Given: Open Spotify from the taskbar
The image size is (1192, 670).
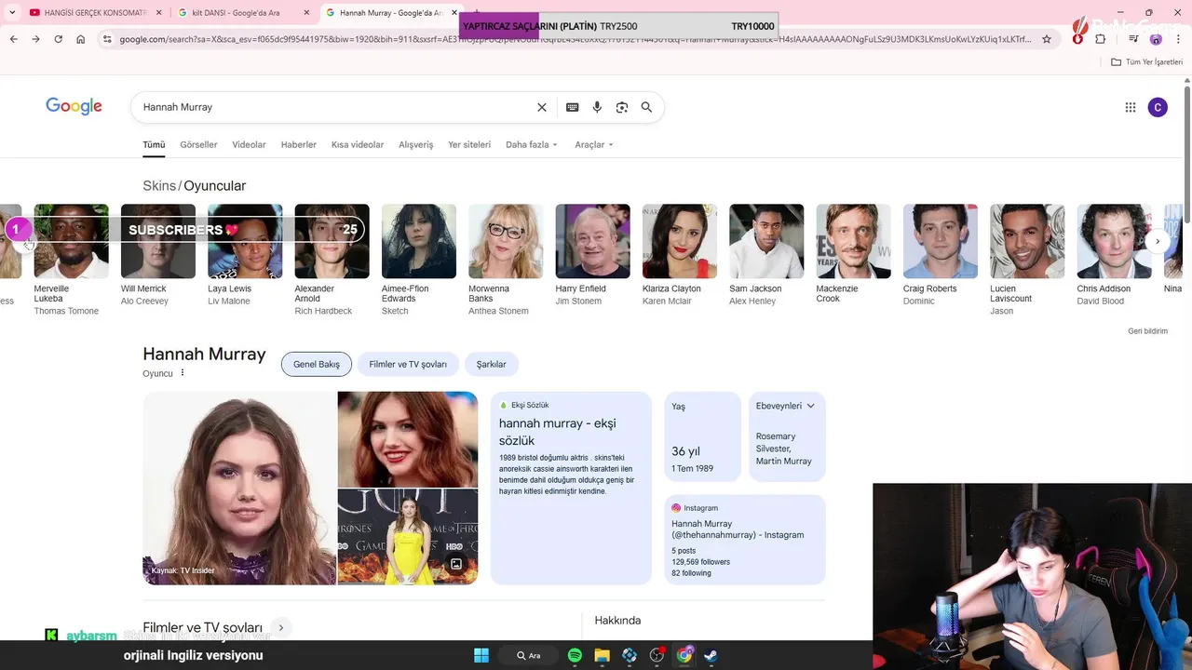Looking at the screenshot, I should 575,655.
